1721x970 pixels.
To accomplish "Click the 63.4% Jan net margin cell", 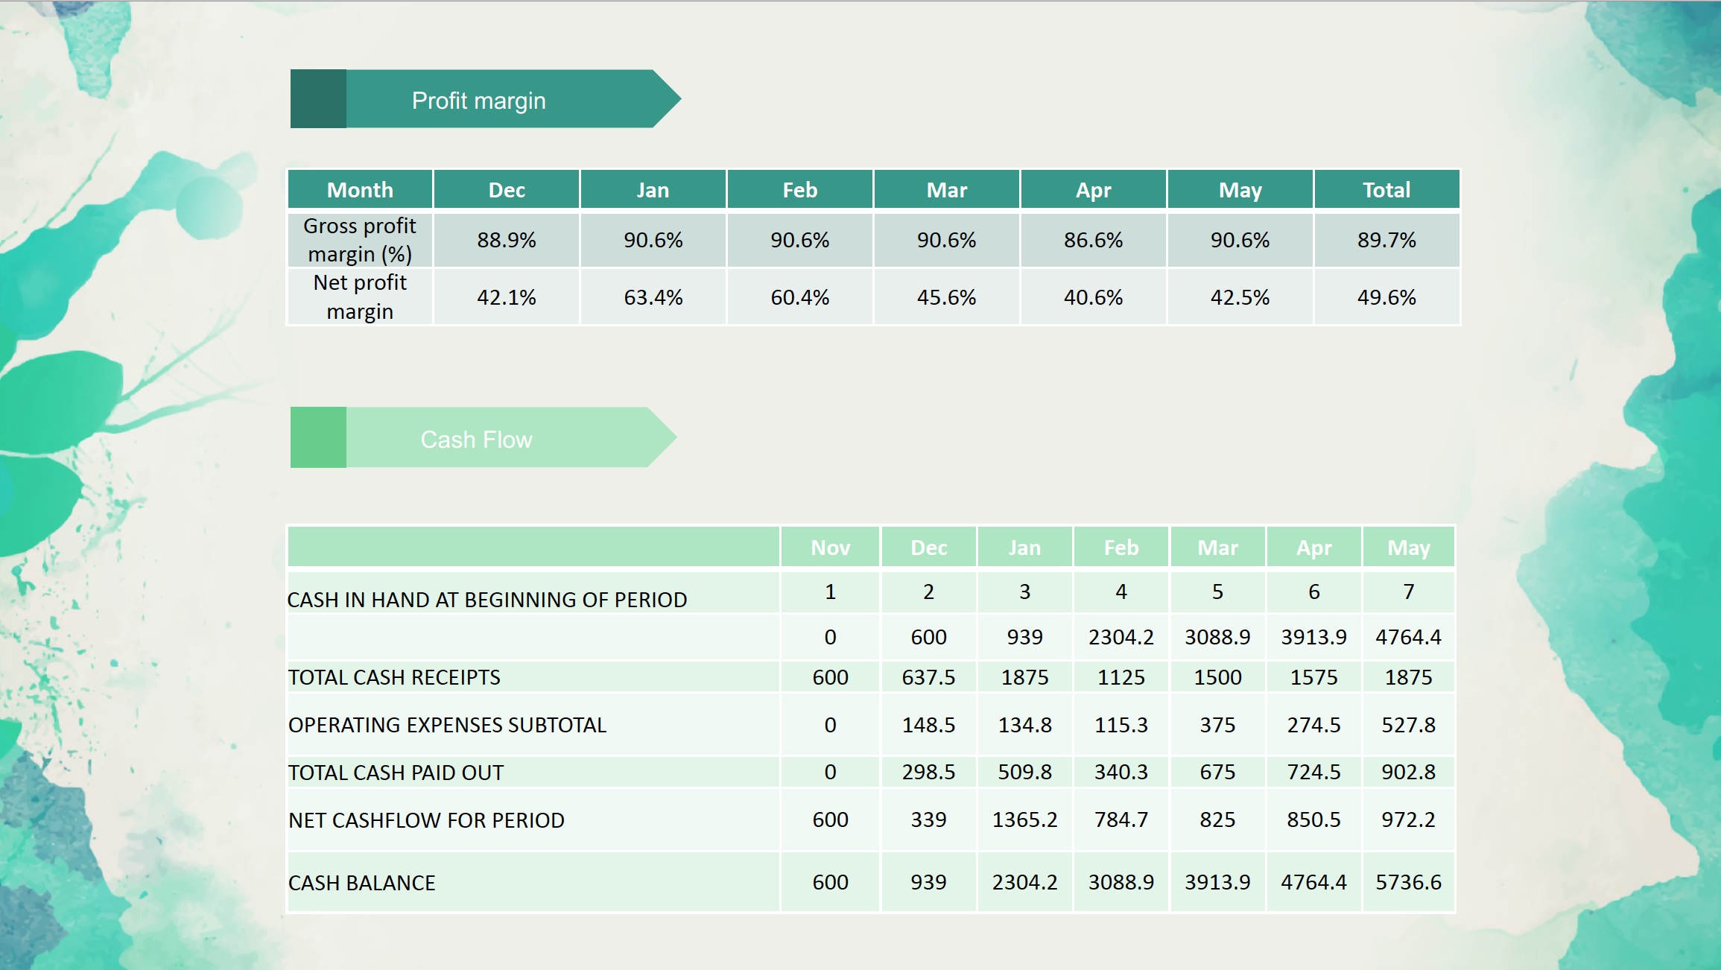I will pos(653,297).
